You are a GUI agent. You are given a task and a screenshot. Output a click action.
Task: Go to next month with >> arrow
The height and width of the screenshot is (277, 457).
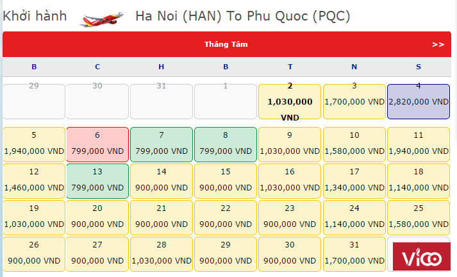click(x=438, y=45)
